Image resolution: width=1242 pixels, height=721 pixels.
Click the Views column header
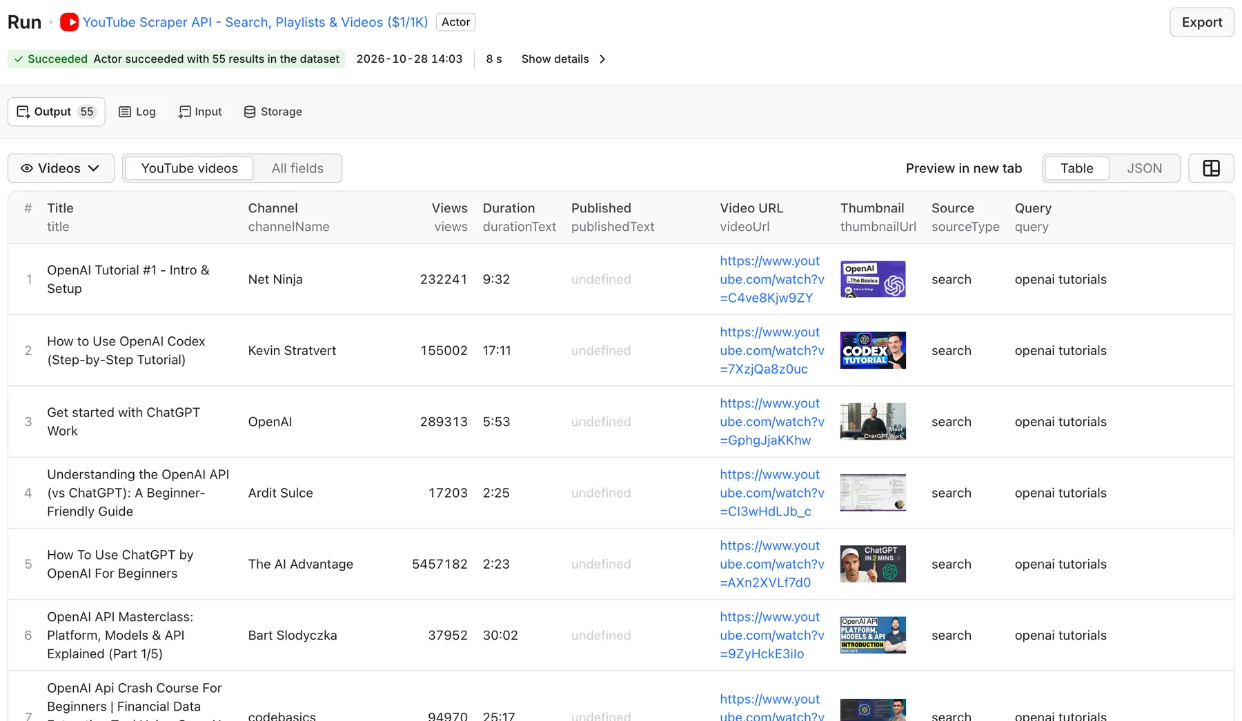pyautogui.click(x=449, y=208)
